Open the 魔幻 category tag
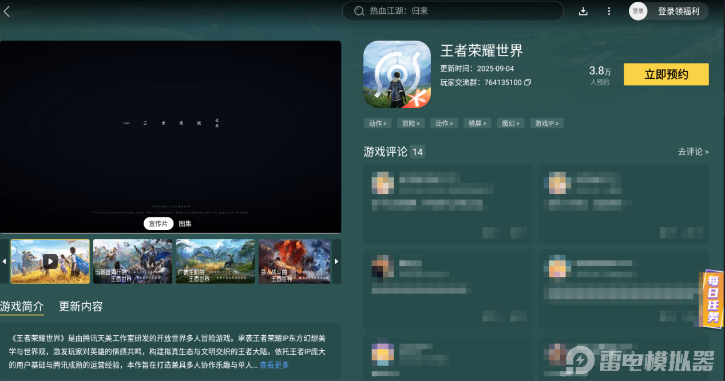Screen dimensions: 725x381 (510, 123)
